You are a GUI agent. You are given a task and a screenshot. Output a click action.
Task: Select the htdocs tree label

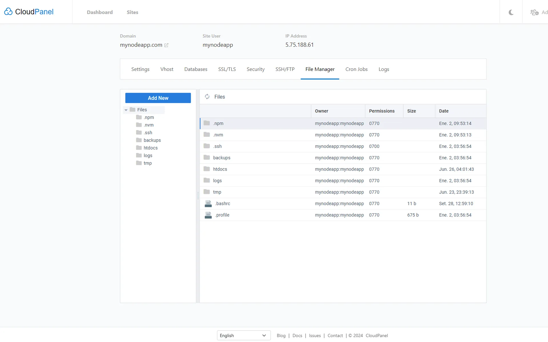pos(150,148)
